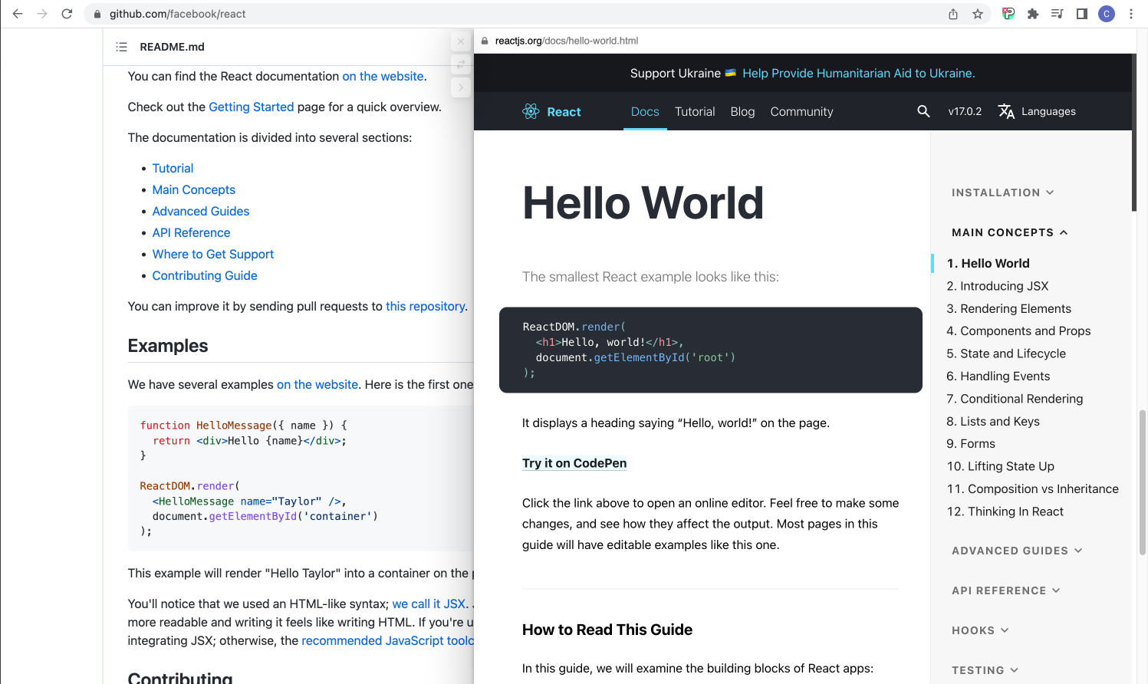Image resolution: width=1148 pixels, height=684 pixels.
Task: Open the Getting Started link
Action: click(x=252, y=107)
